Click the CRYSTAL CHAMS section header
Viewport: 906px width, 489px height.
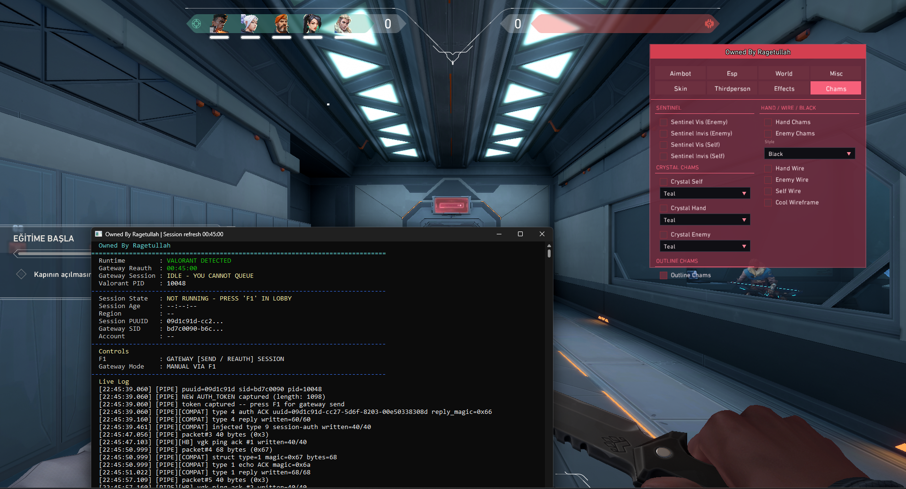click(x=677, y=167)
